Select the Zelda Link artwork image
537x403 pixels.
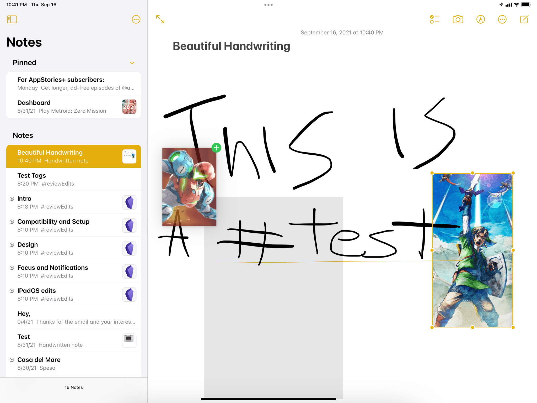[472, 250]
